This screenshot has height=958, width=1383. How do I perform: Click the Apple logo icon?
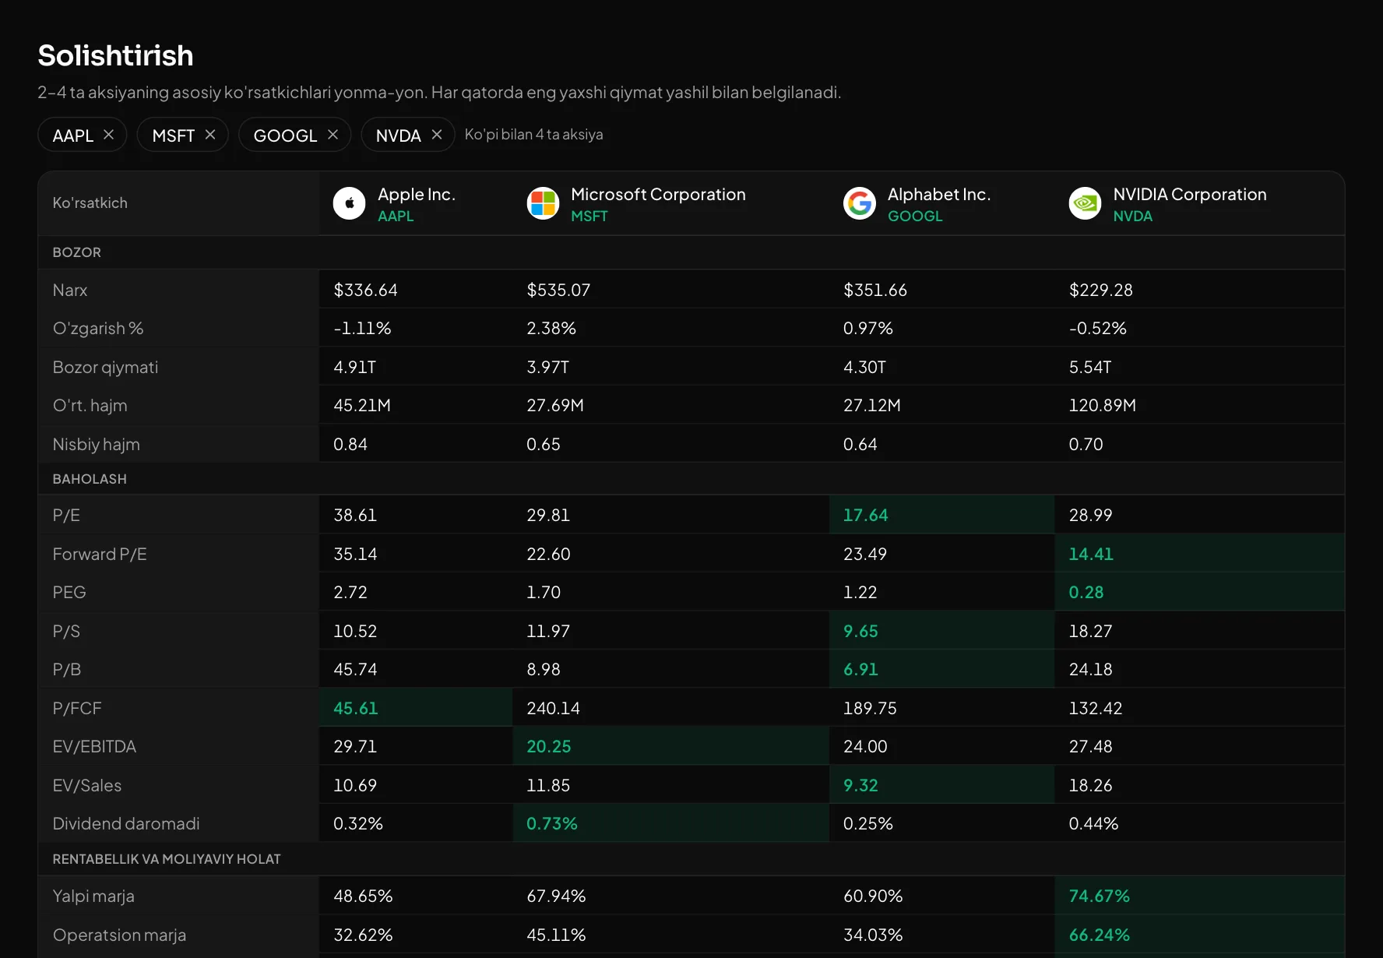click(x=349, y=203)
